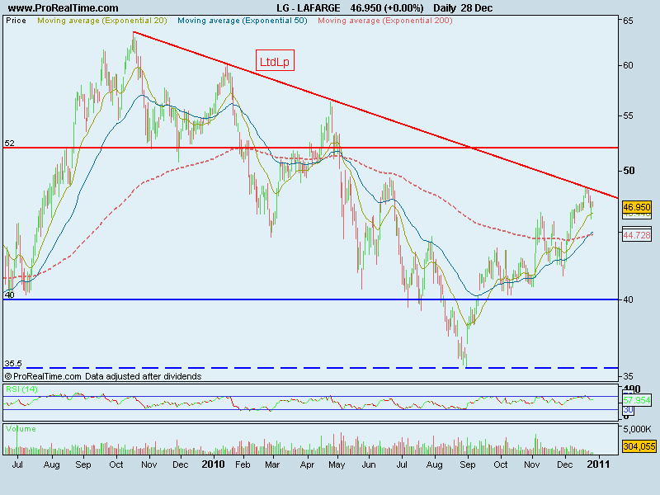This screenshot has width=660, height=495.
Task: Click the Mar label on time axis
Action: 272,464
